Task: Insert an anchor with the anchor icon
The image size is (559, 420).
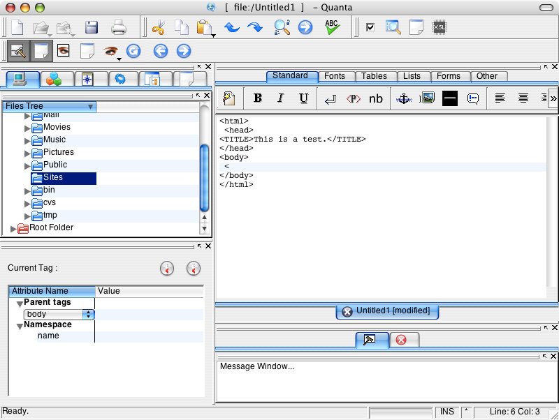Action: click(404, 98)
